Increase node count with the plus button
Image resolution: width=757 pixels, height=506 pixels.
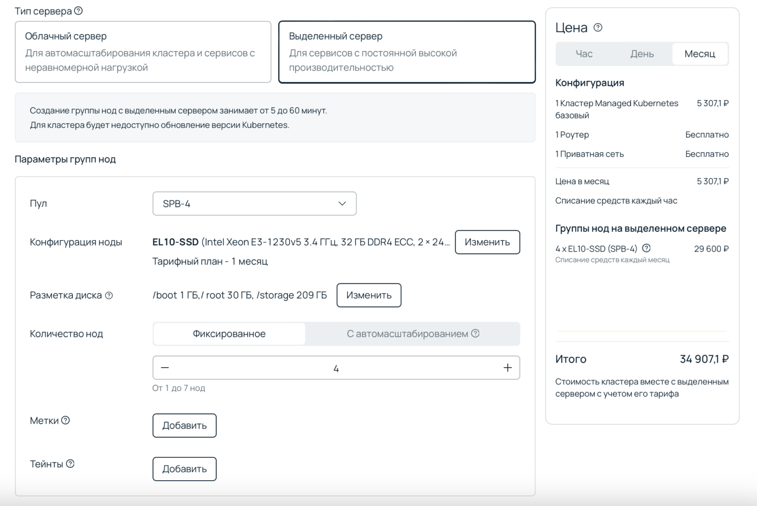507,368
